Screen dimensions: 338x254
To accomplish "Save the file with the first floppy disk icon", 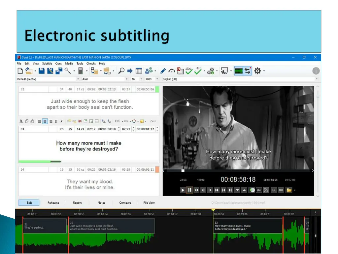I will pos(41,71).
